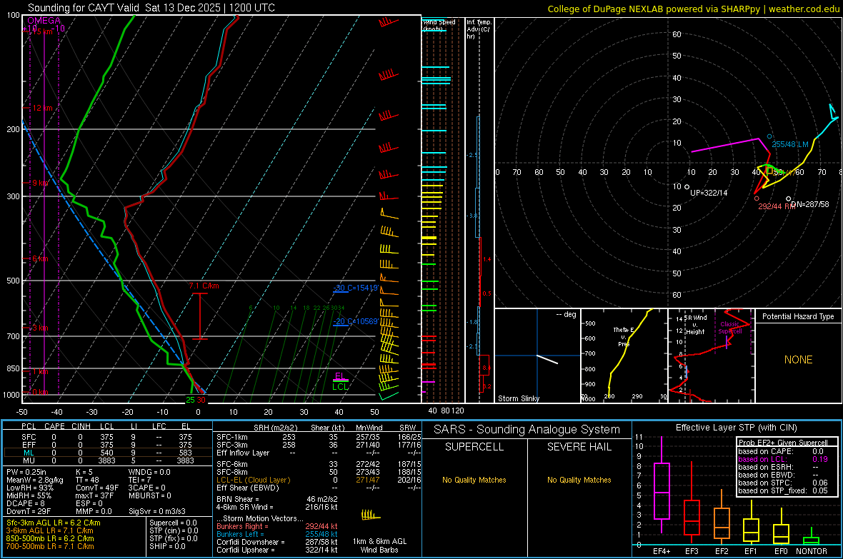The width and height of the screenshot is (843, 559).
Task: Select the green LCL marker label
Action: [x=340, y=386]
